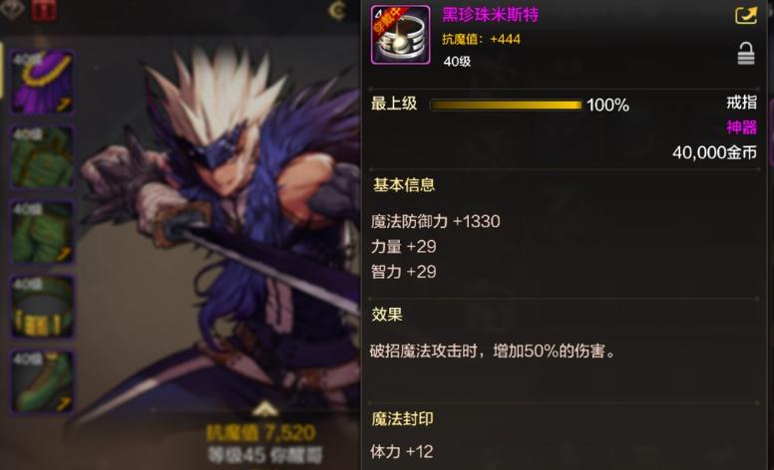Select the green pants equipment slot
Image resolution: width=774 pixels, height=470 pixels.
(x=42, y=232)
